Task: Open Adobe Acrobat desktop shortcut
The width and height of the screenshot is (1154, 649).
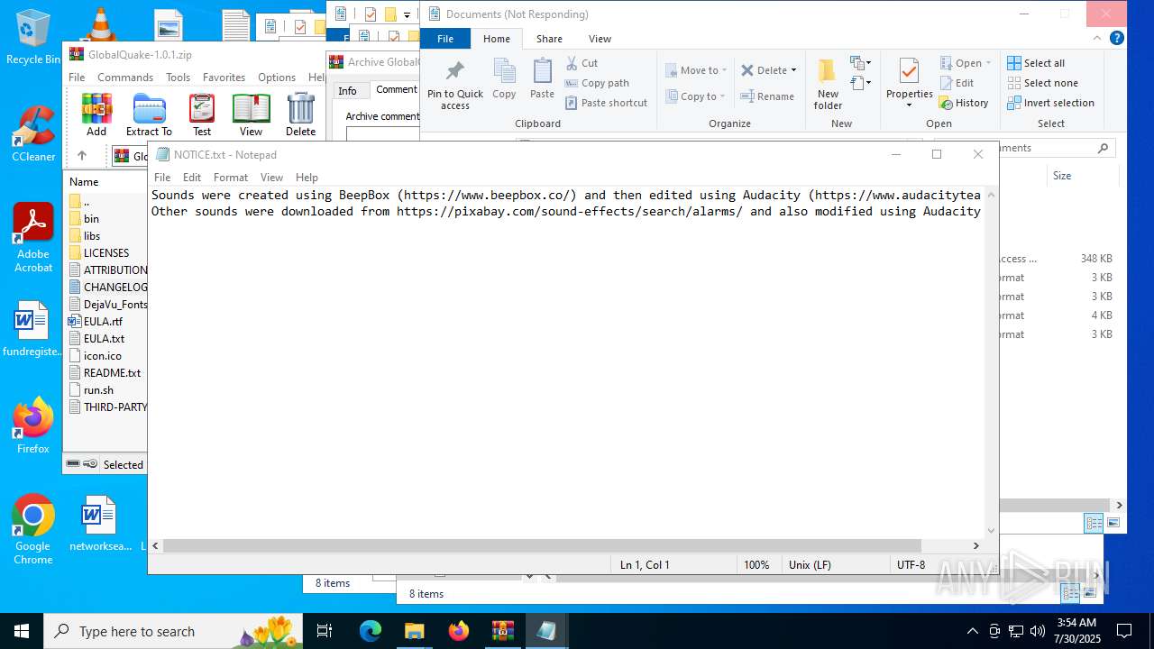Action: 33,238
